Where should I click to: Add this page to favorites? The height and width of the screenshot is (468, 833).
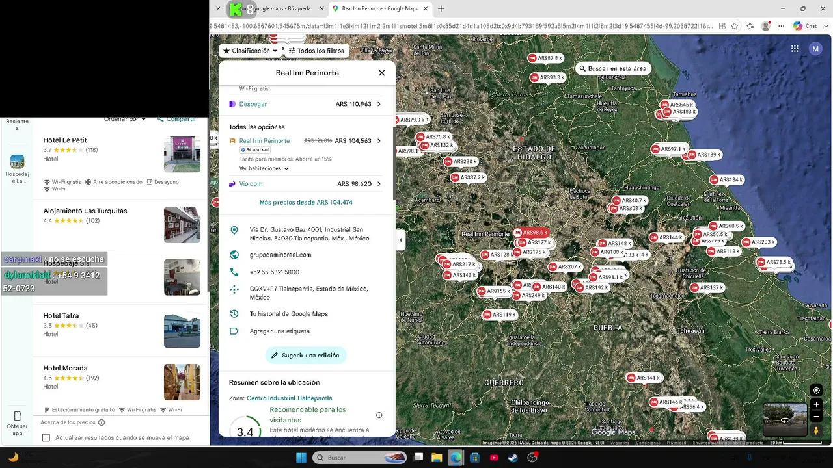735,26
